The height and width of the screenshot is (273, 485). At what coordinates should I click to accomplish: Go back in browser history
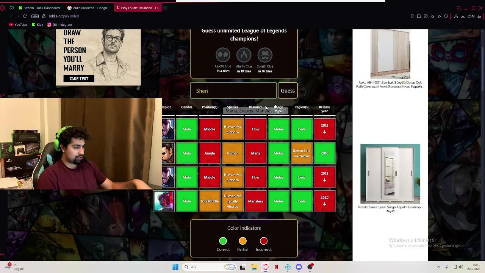(x=11, y=16)
